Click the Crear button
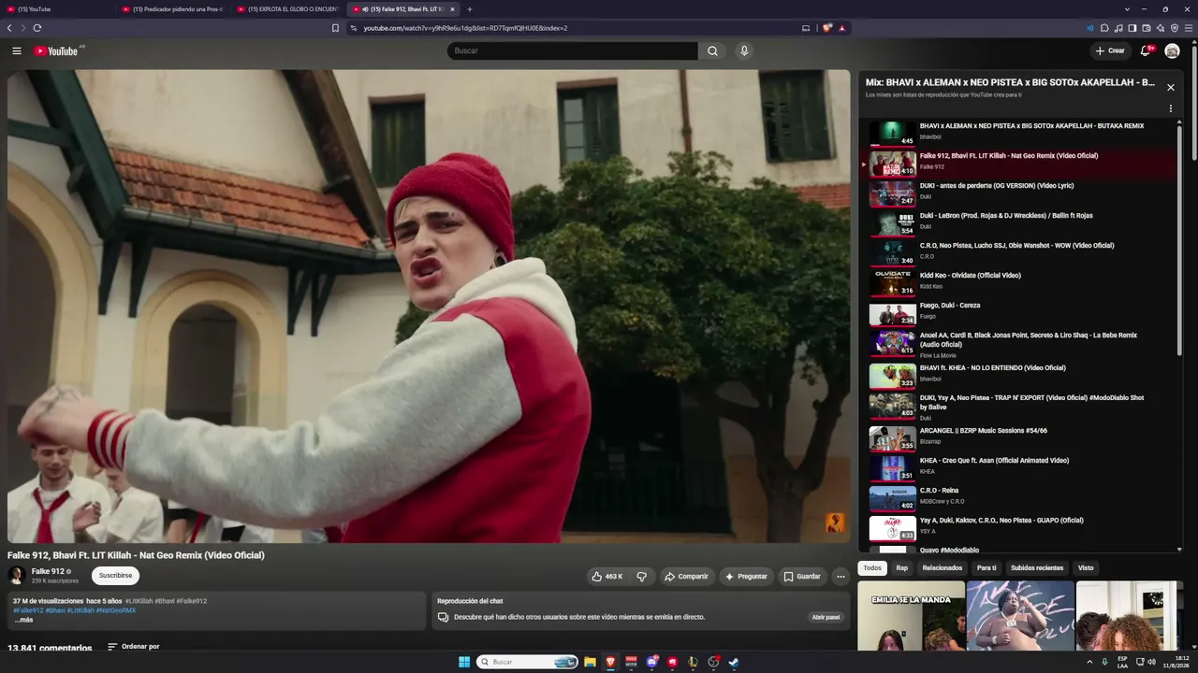 click(1110, 50)
